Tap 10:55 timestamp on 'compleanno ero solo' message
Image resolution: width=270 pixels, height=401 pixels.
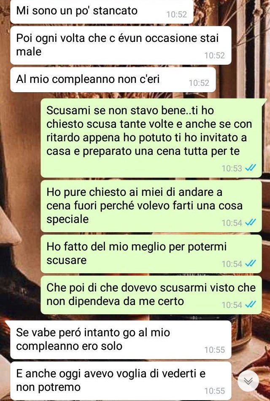pos(215,349)
